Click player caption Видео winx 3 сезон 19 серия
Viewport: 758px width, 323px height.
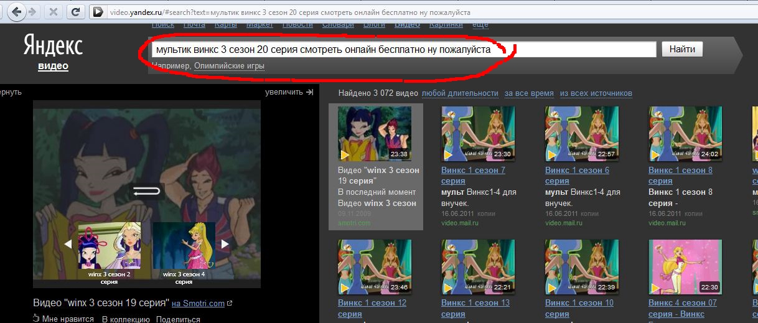(101, 303)
